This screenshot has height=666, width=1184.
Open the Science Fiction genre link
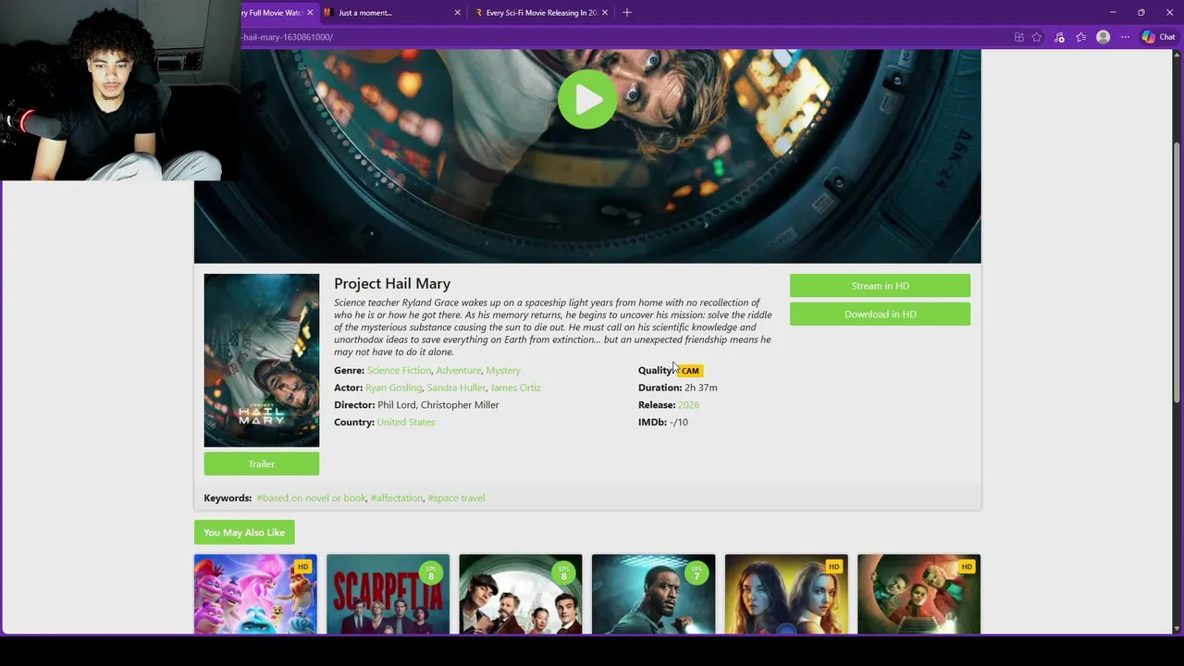pyautogui.click(x=399, y=370)
